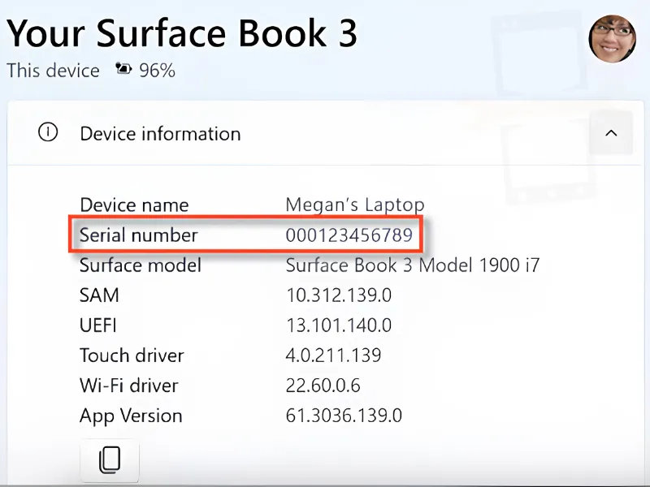Click the 'Megan's Laptop' device name value
The height and width of the screenshot is (487, 650).
(x=355, y=205)
